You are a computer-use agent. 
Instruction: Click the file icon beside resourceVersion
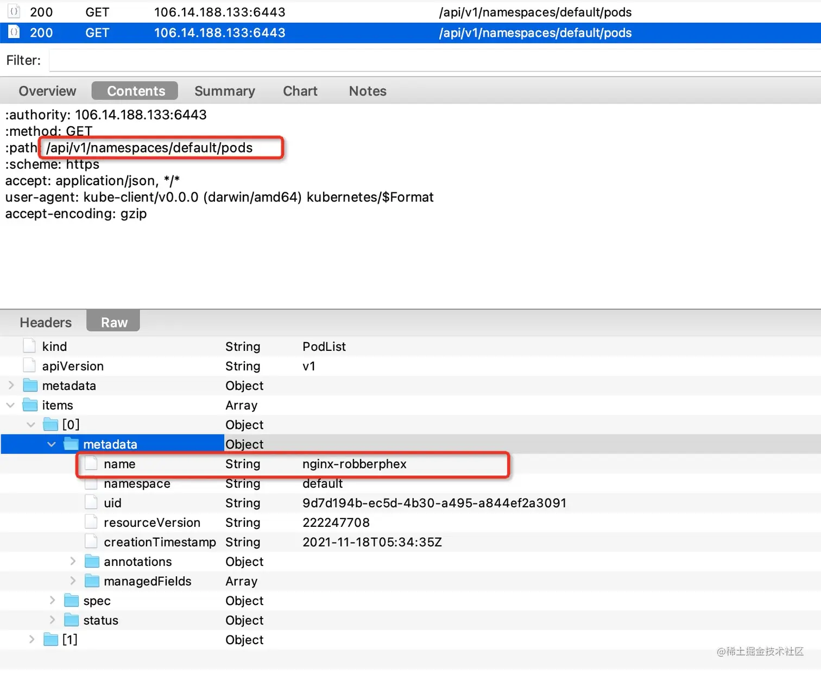point(91,522)
